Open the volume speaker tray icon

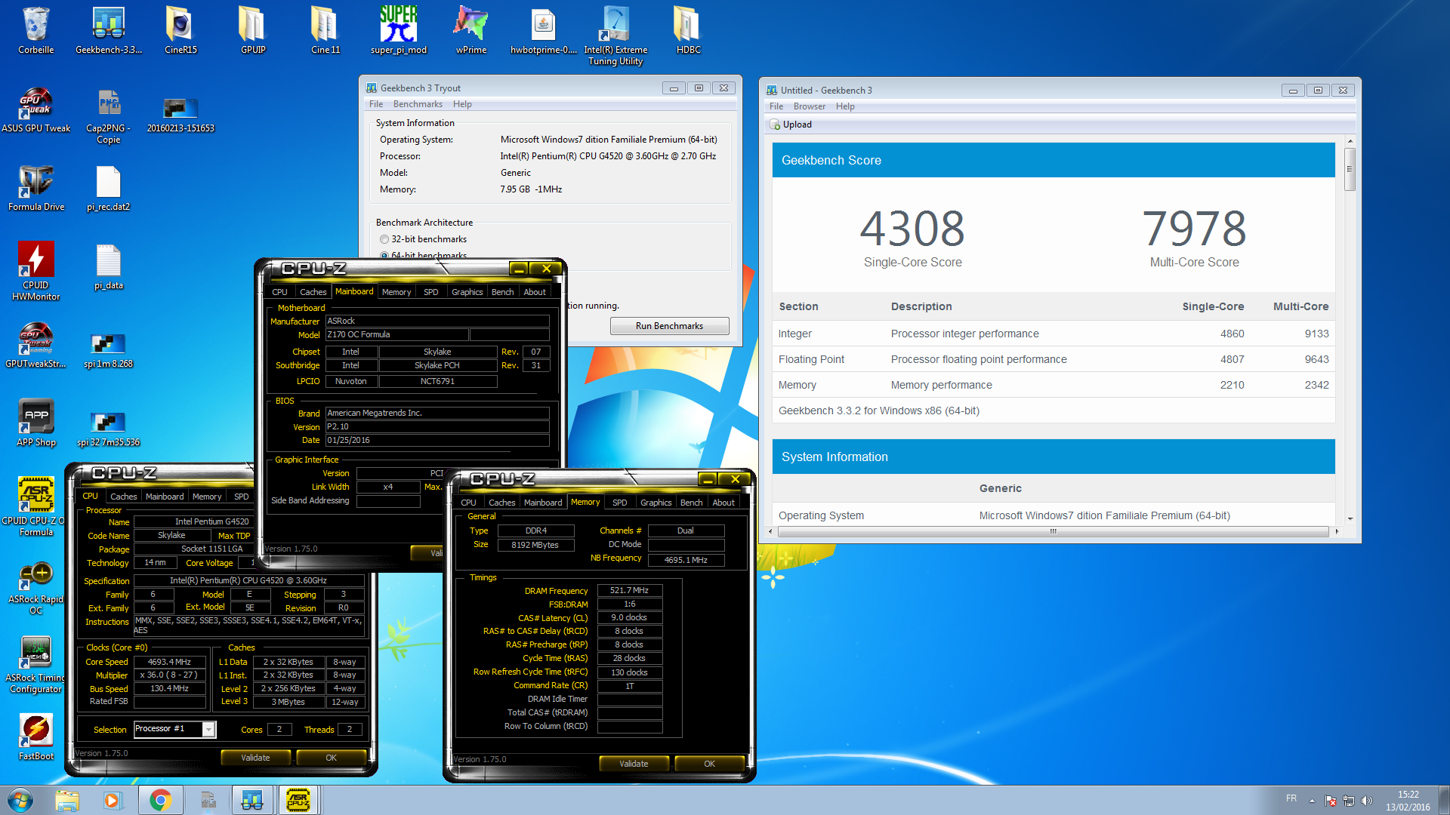[x=1366, y=801]
